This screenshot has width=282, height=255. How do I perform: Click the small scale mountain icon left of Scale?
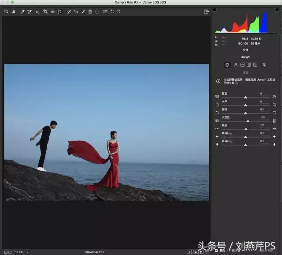pyautogui.click(x=217, y=129)
